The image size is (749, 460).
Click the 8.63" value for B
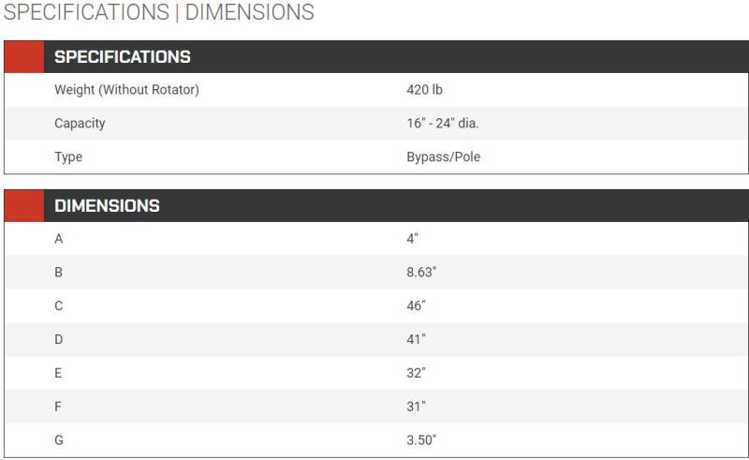pyautogui.click(x=421, y=272)
